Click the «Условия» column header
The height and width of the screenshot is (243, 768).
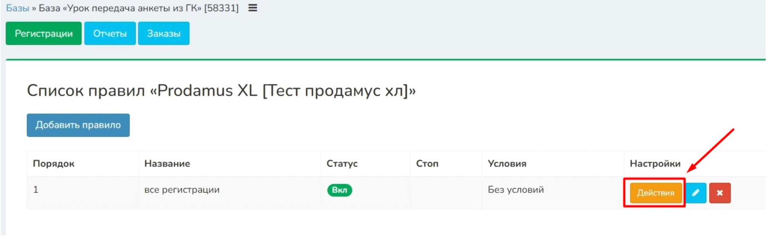pyautogui.click(x=507, y=164)
